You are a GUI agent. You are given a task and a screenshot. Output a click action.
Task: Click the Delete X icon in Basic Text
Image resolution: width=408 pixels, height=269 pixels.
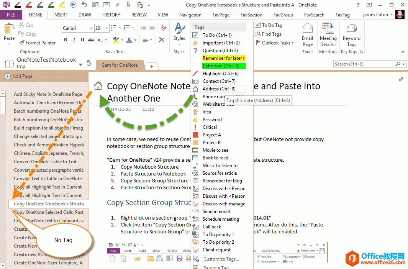pos(162,40)
